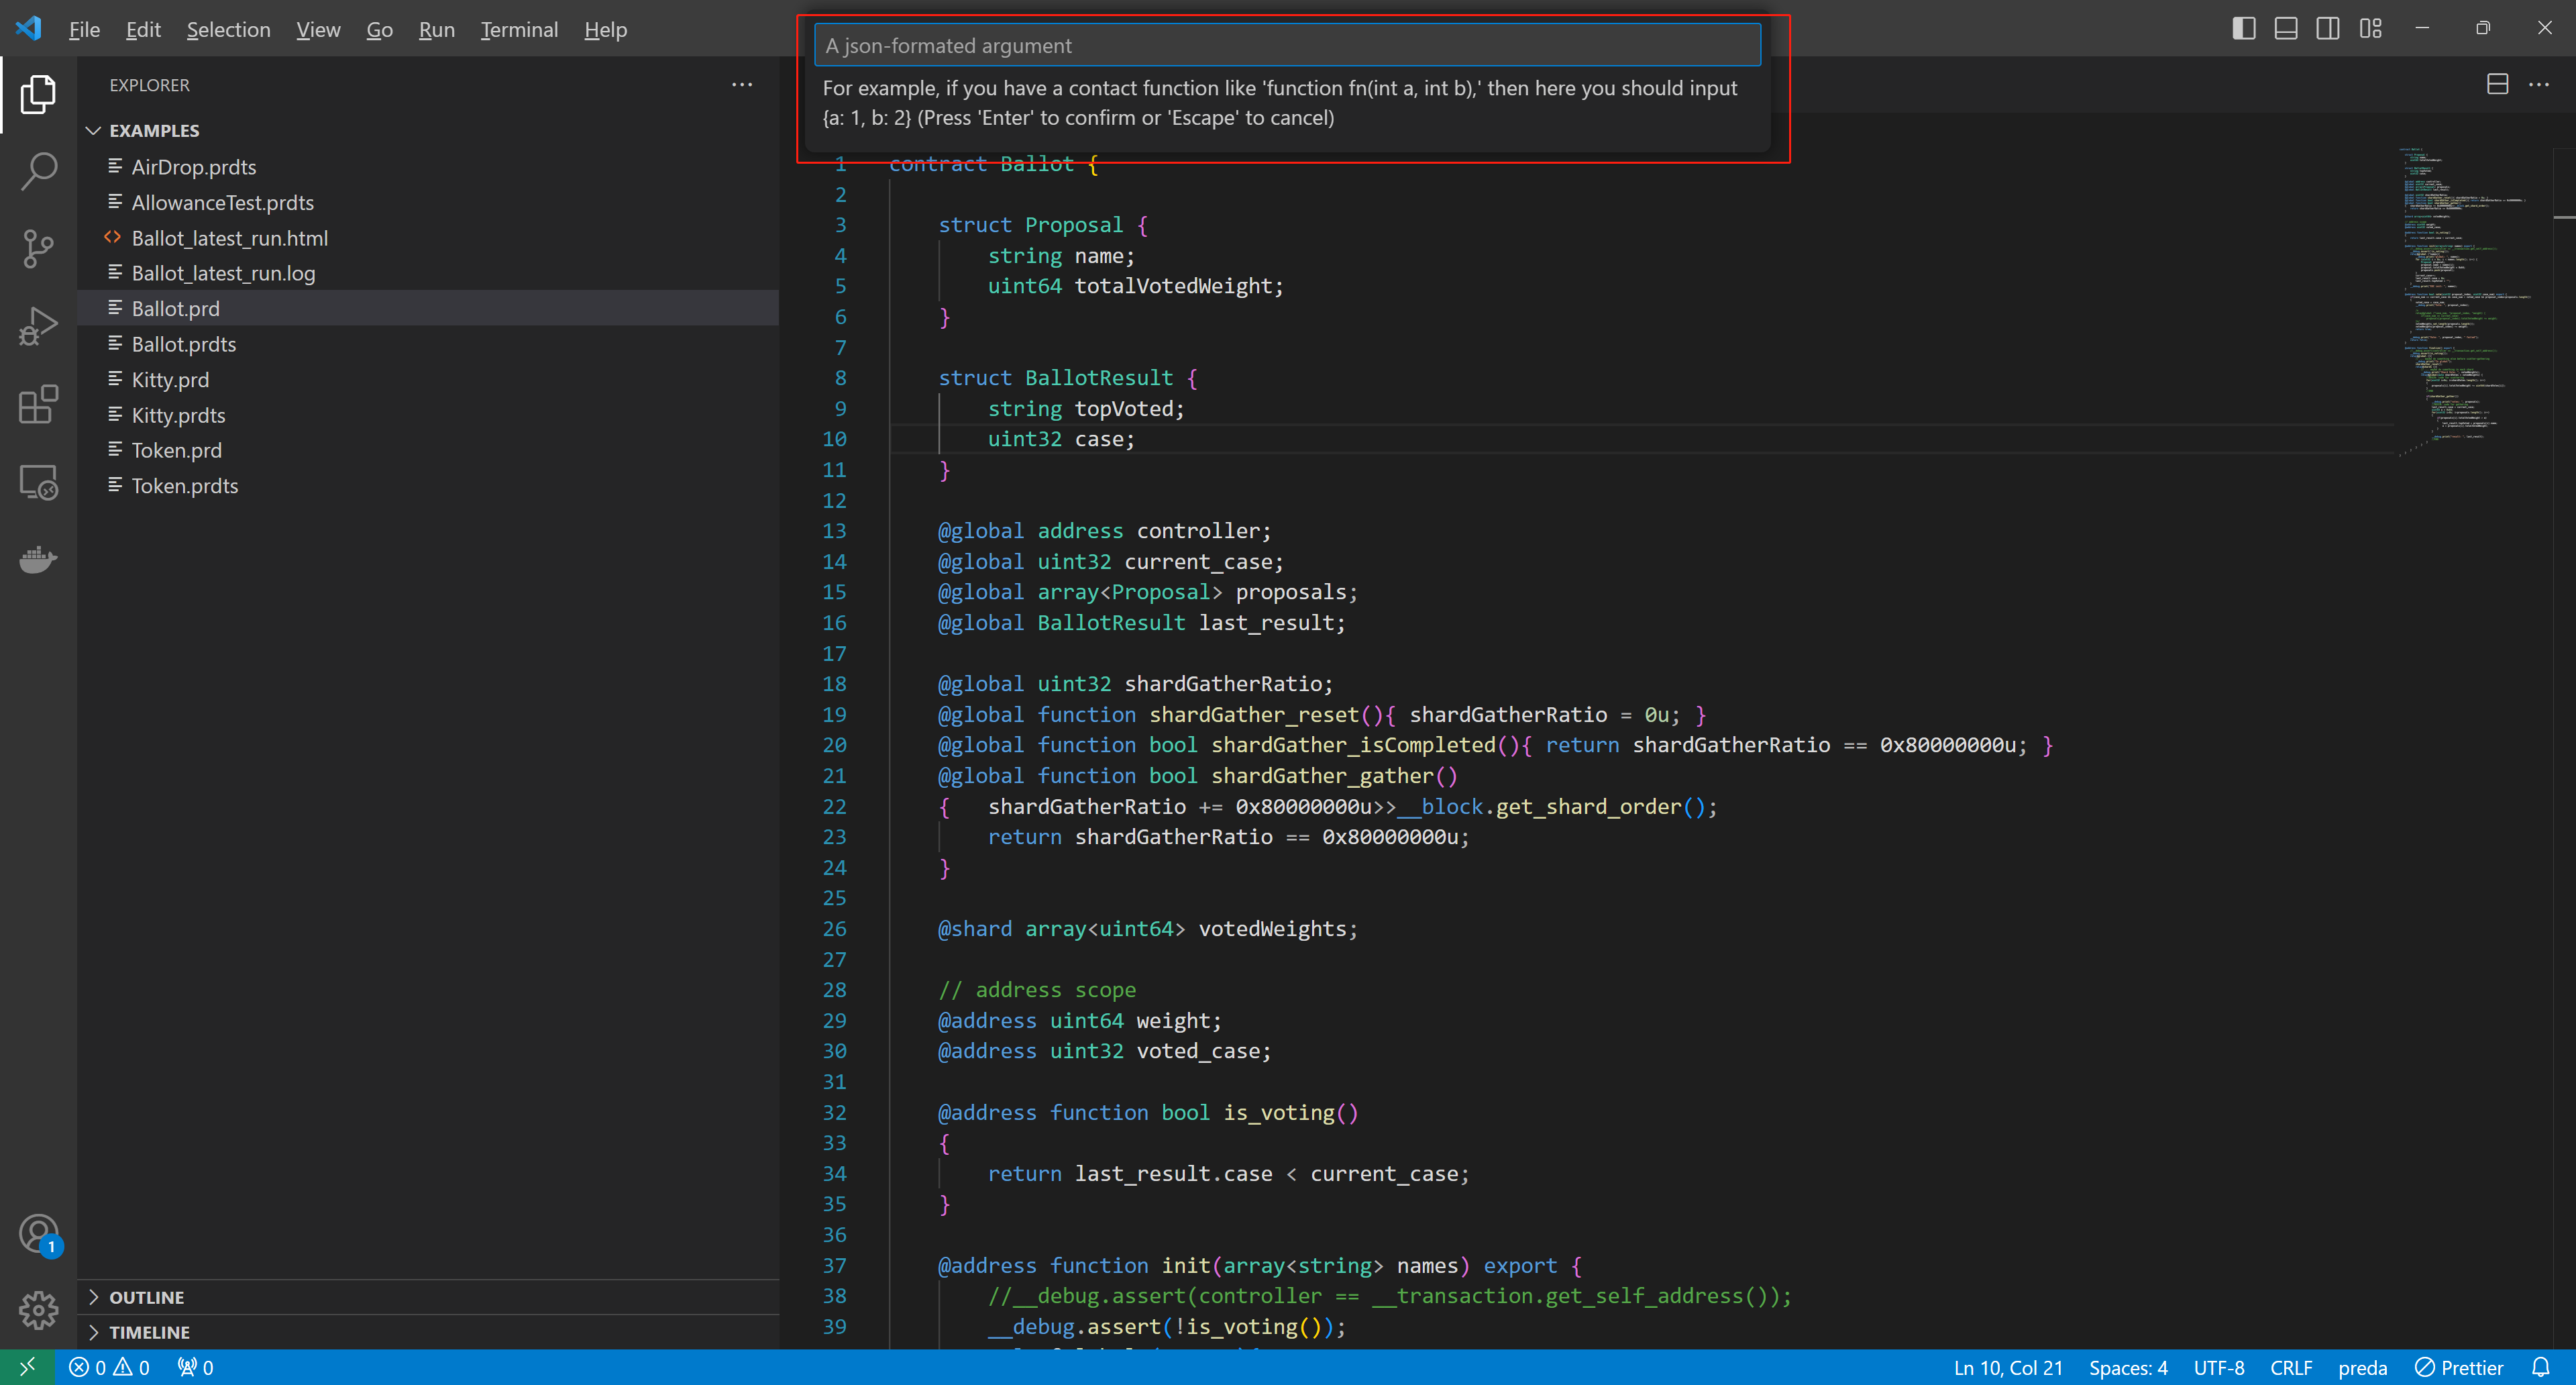This screenshot has width=2576, height=1385.
Task: Click on 'shardGather_reset' function name
Action: click(x=1254, y=714)
